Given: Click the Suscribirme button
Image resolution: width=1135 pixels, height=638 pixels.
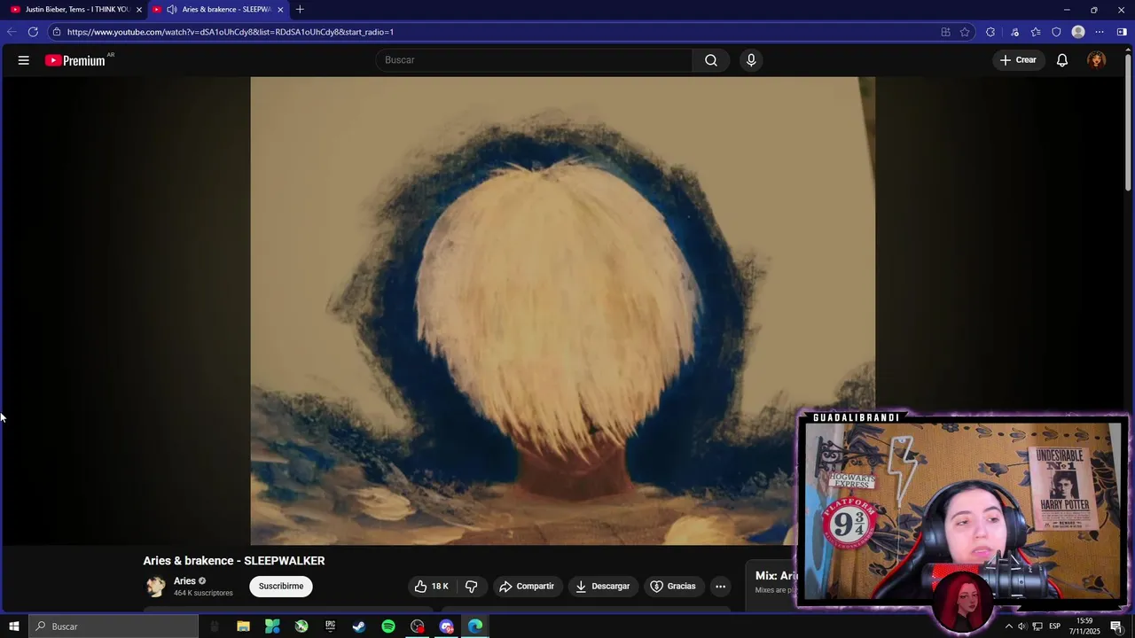Looking at the screenshot, I should tap(281, 586).
